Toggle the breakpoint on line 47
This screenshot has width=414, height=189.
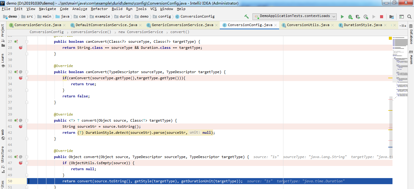21,163
